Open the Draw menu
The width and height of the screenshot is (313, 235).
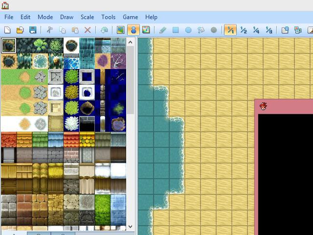pyautogui.click(x=67, y=17)
